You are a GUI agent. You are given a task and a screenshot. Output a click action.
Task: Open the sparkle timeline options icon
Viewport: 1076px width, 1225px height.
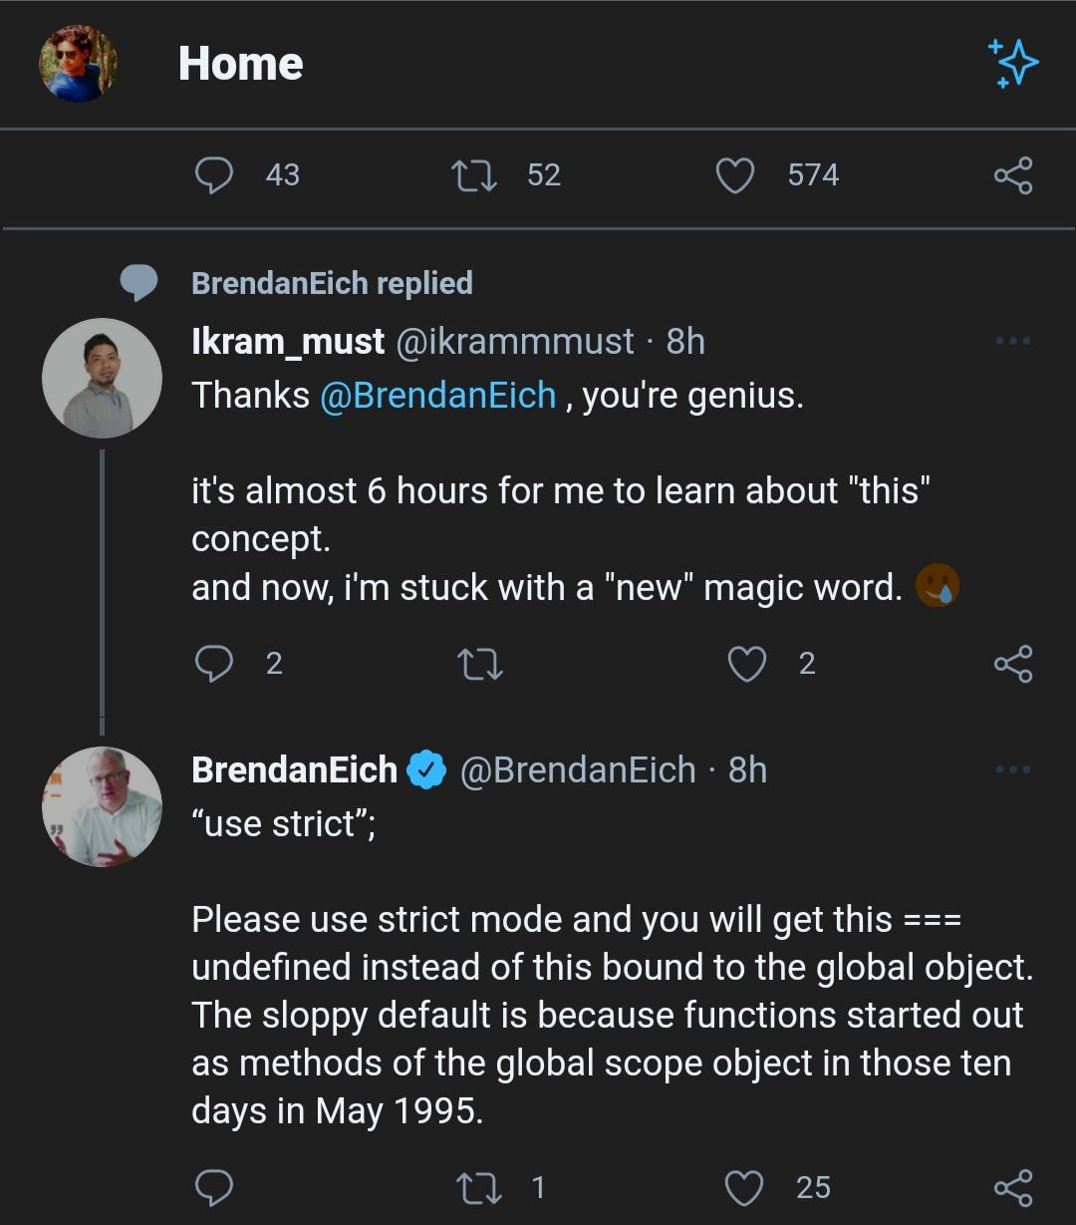pos(1013,64)
